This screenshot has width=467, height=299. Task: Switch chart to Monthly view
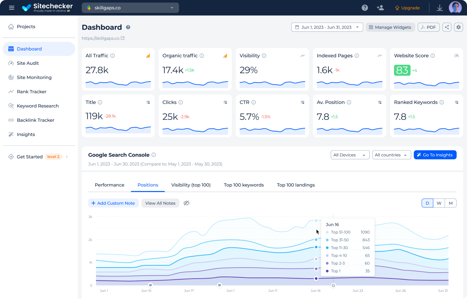451,203
